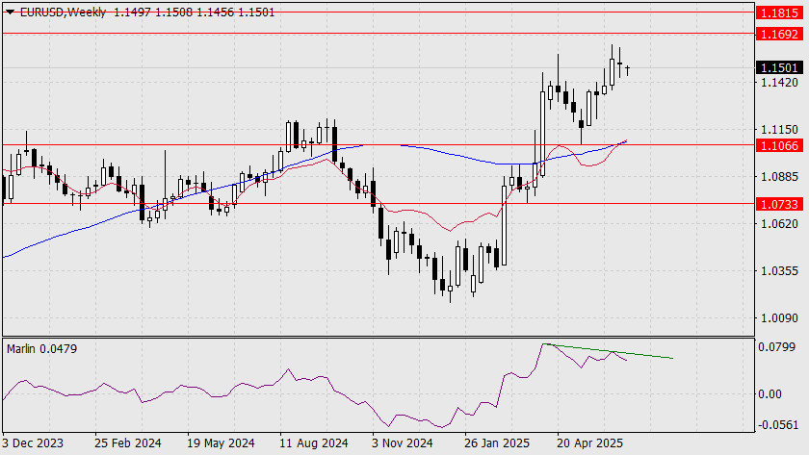809x455 pixels.
Task: Click the 1.0090 price scale value
Action: point(779,318)
